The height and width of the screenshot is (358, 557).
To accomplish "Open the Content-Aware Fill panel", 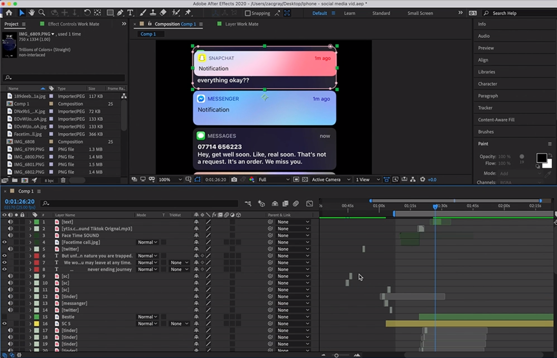I will tap(496, 120).
